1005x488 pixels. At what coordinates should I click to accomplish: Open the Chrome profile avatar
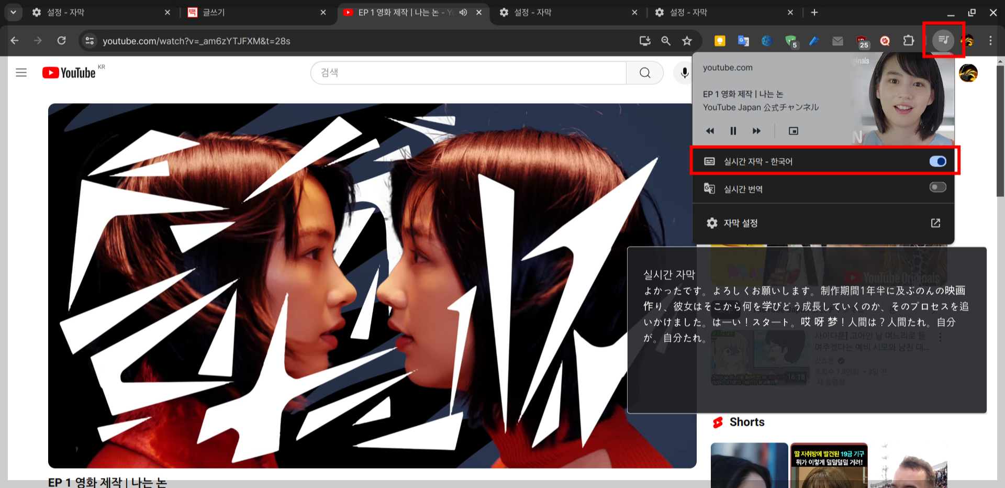[x=968, y=40]
